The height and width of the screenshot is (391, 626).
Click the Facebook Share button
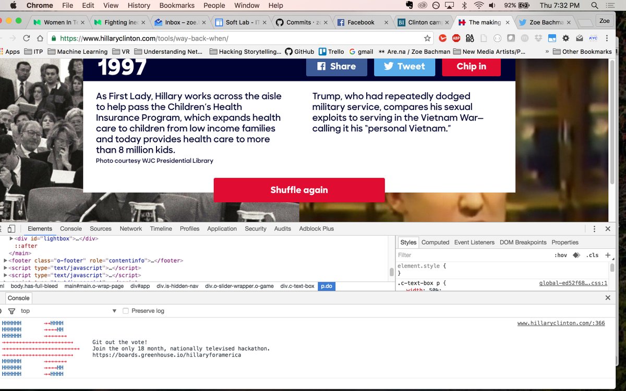(x=336, y=66)
